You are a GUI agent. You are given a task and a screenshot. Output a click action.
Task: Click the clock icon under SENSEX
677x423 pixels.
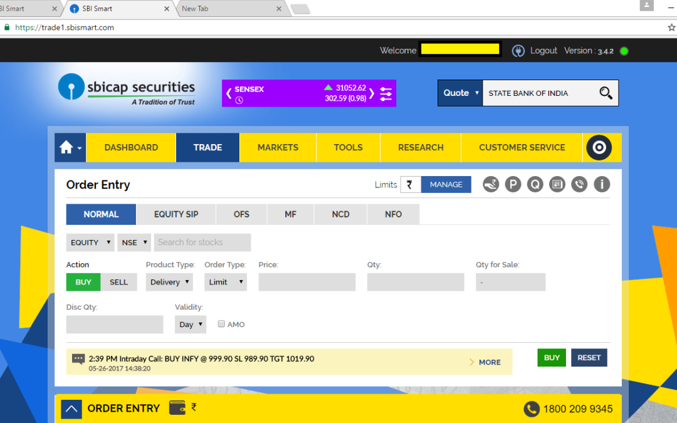point(239,100)
